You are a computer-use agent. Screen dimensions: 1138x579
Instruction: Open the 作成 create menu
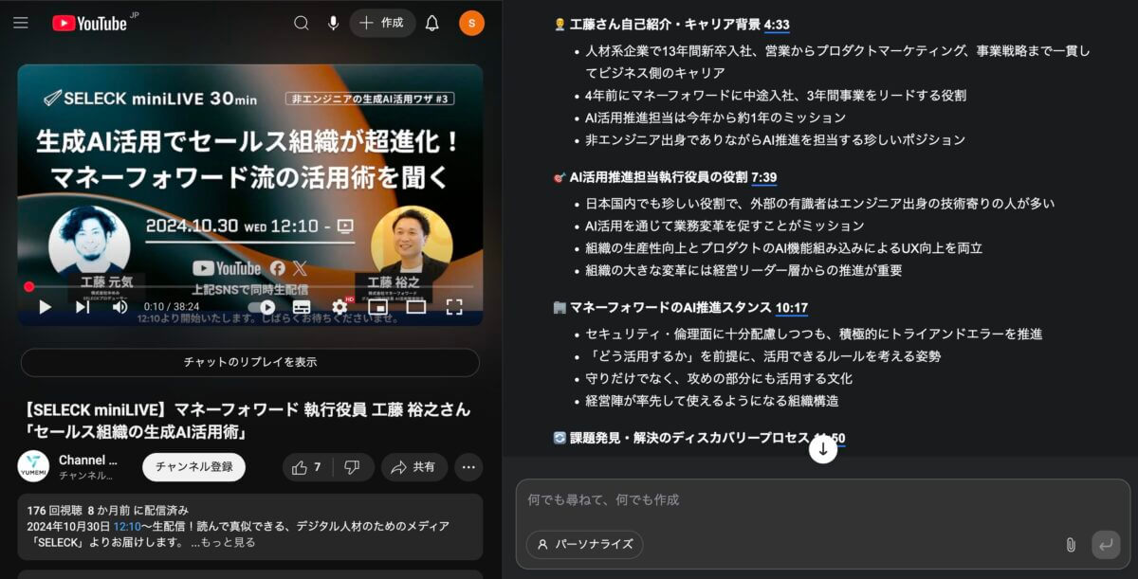[382, 23]
